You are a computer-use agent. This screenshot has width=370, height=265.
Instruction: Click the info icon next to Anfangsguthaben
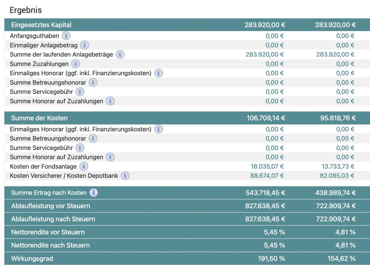(x=66, y=36)
